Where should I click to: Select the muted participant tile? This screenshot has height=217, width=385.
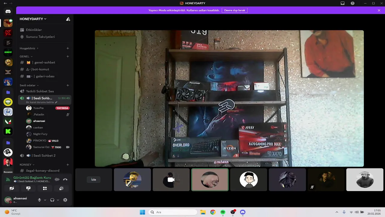point(326,180)
